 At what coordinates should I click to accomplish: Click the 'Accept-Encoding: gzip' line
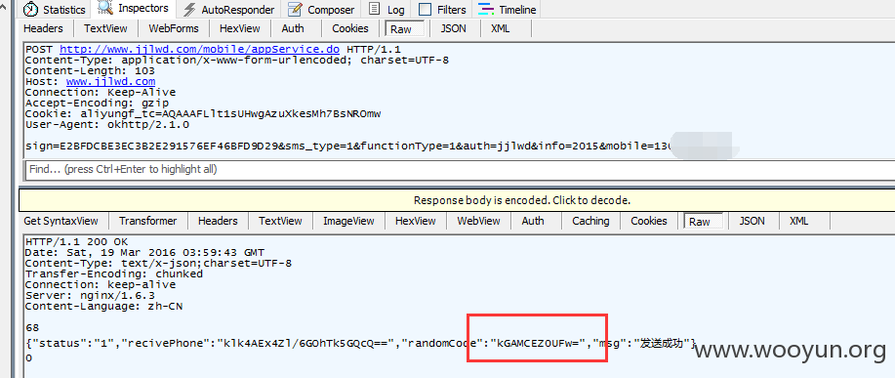97,103
